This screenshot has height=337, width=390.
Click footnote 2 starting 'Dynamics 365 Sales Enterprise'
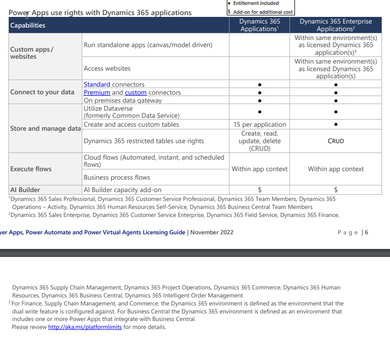174,215
